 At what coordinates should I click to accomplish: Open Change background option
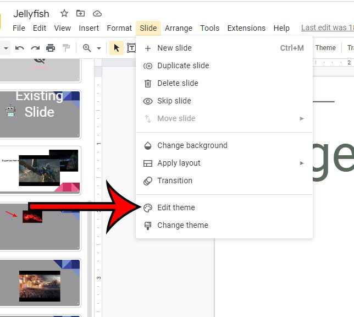192,145
